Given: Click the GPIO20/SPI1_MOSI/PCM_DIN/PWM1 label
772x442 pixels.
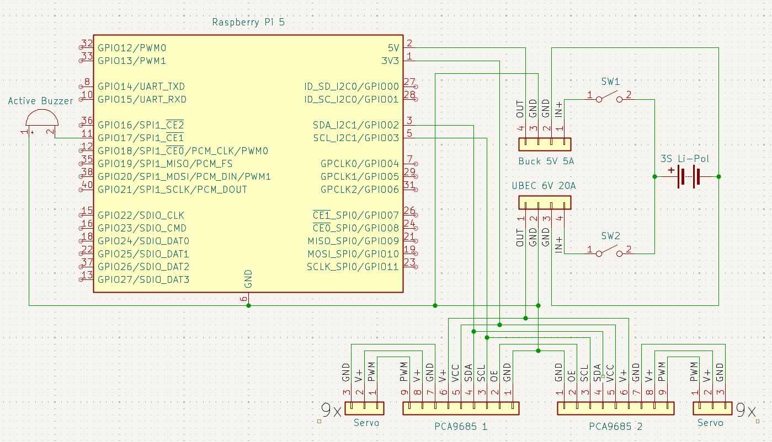Looking at the screenshot, I should pyautogui.click(x=184, y=176).
